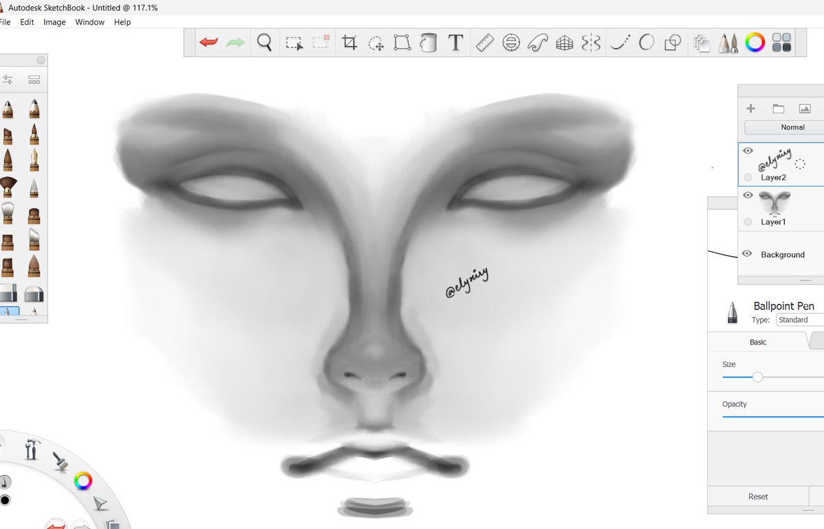Select the hard eraser in brush palette

[8, 293]
